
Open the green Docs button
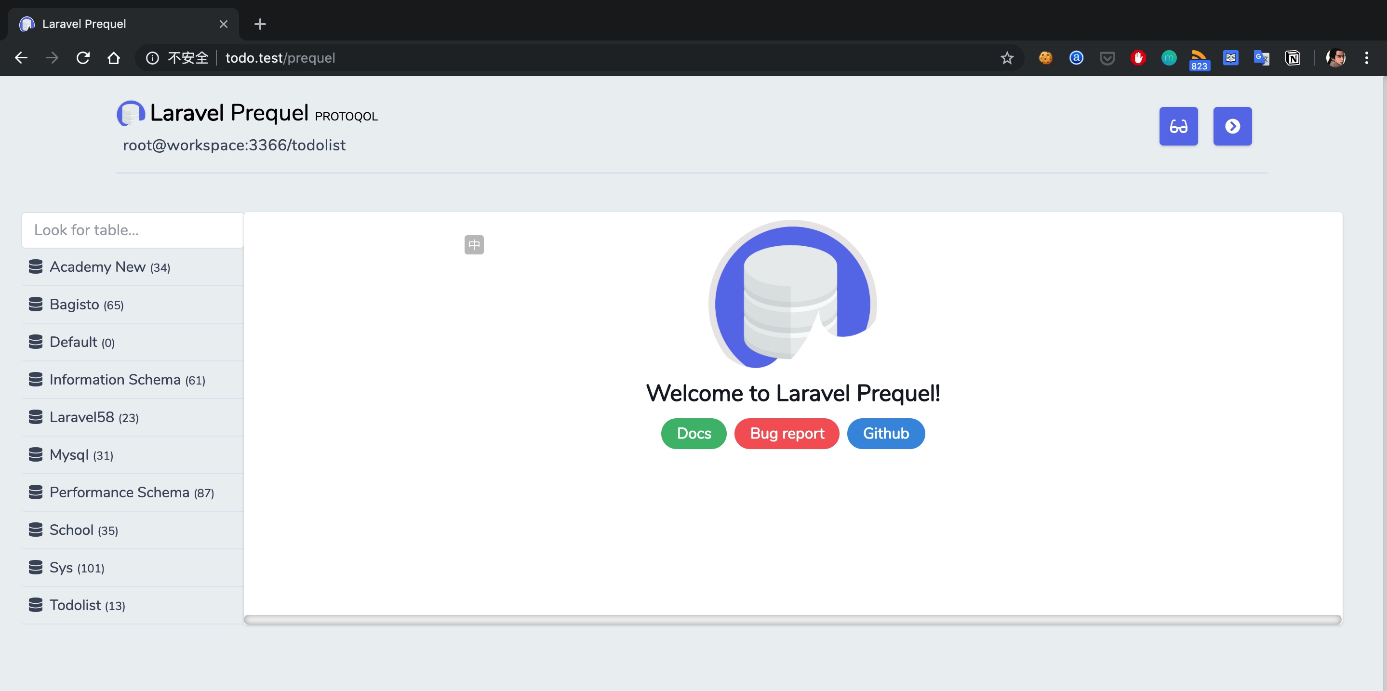pos(693,433)
